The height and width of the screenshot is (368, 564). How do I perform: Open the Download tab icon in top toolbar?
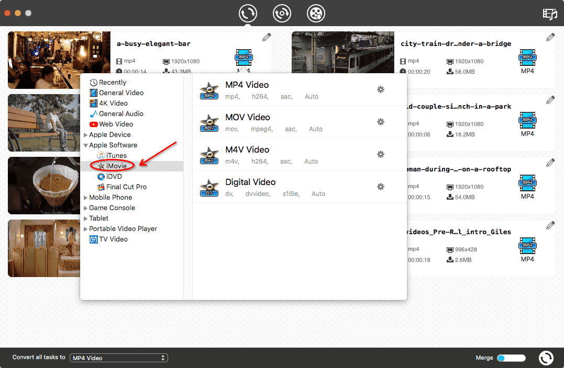(x=282, y=14)
